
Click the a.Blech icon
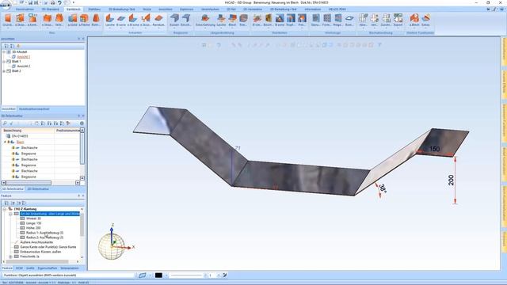click(414, 18)
